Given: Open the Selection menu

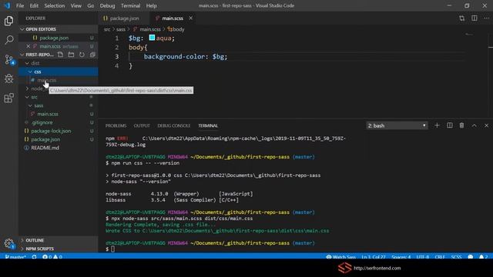Looking at the screenshot, I should click(x=55, y=5).
